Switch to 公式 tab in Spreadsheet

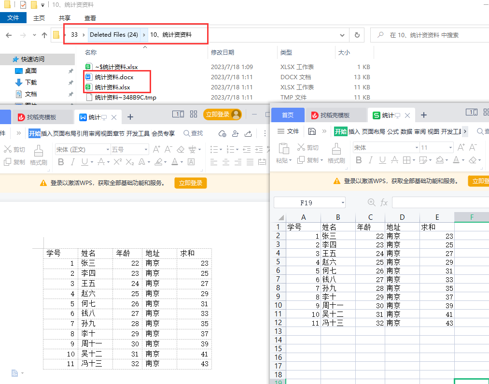tap(393, 132)
